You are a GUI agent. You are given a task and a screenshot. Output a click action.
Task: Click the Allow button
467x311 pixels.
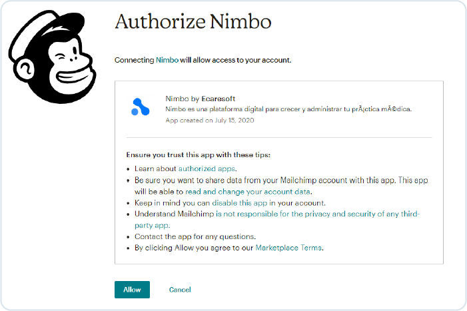pos(132,290)
